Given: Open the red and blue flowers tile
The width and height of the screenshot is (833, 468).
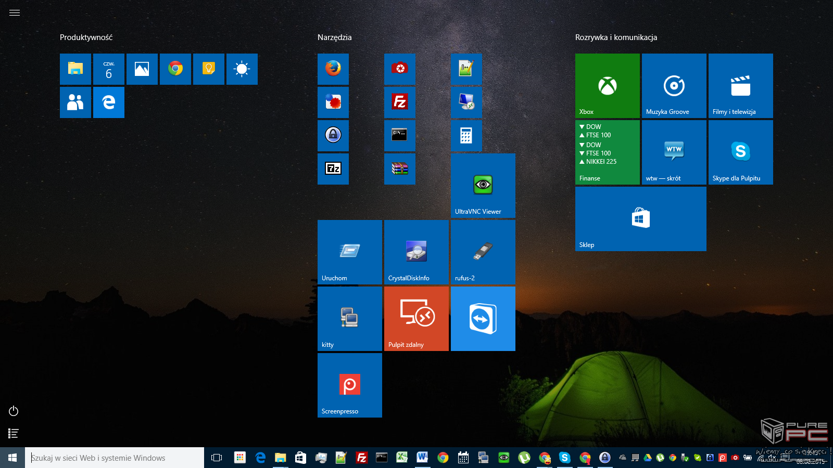Looking at the screenshot, I should click(333, 102).
